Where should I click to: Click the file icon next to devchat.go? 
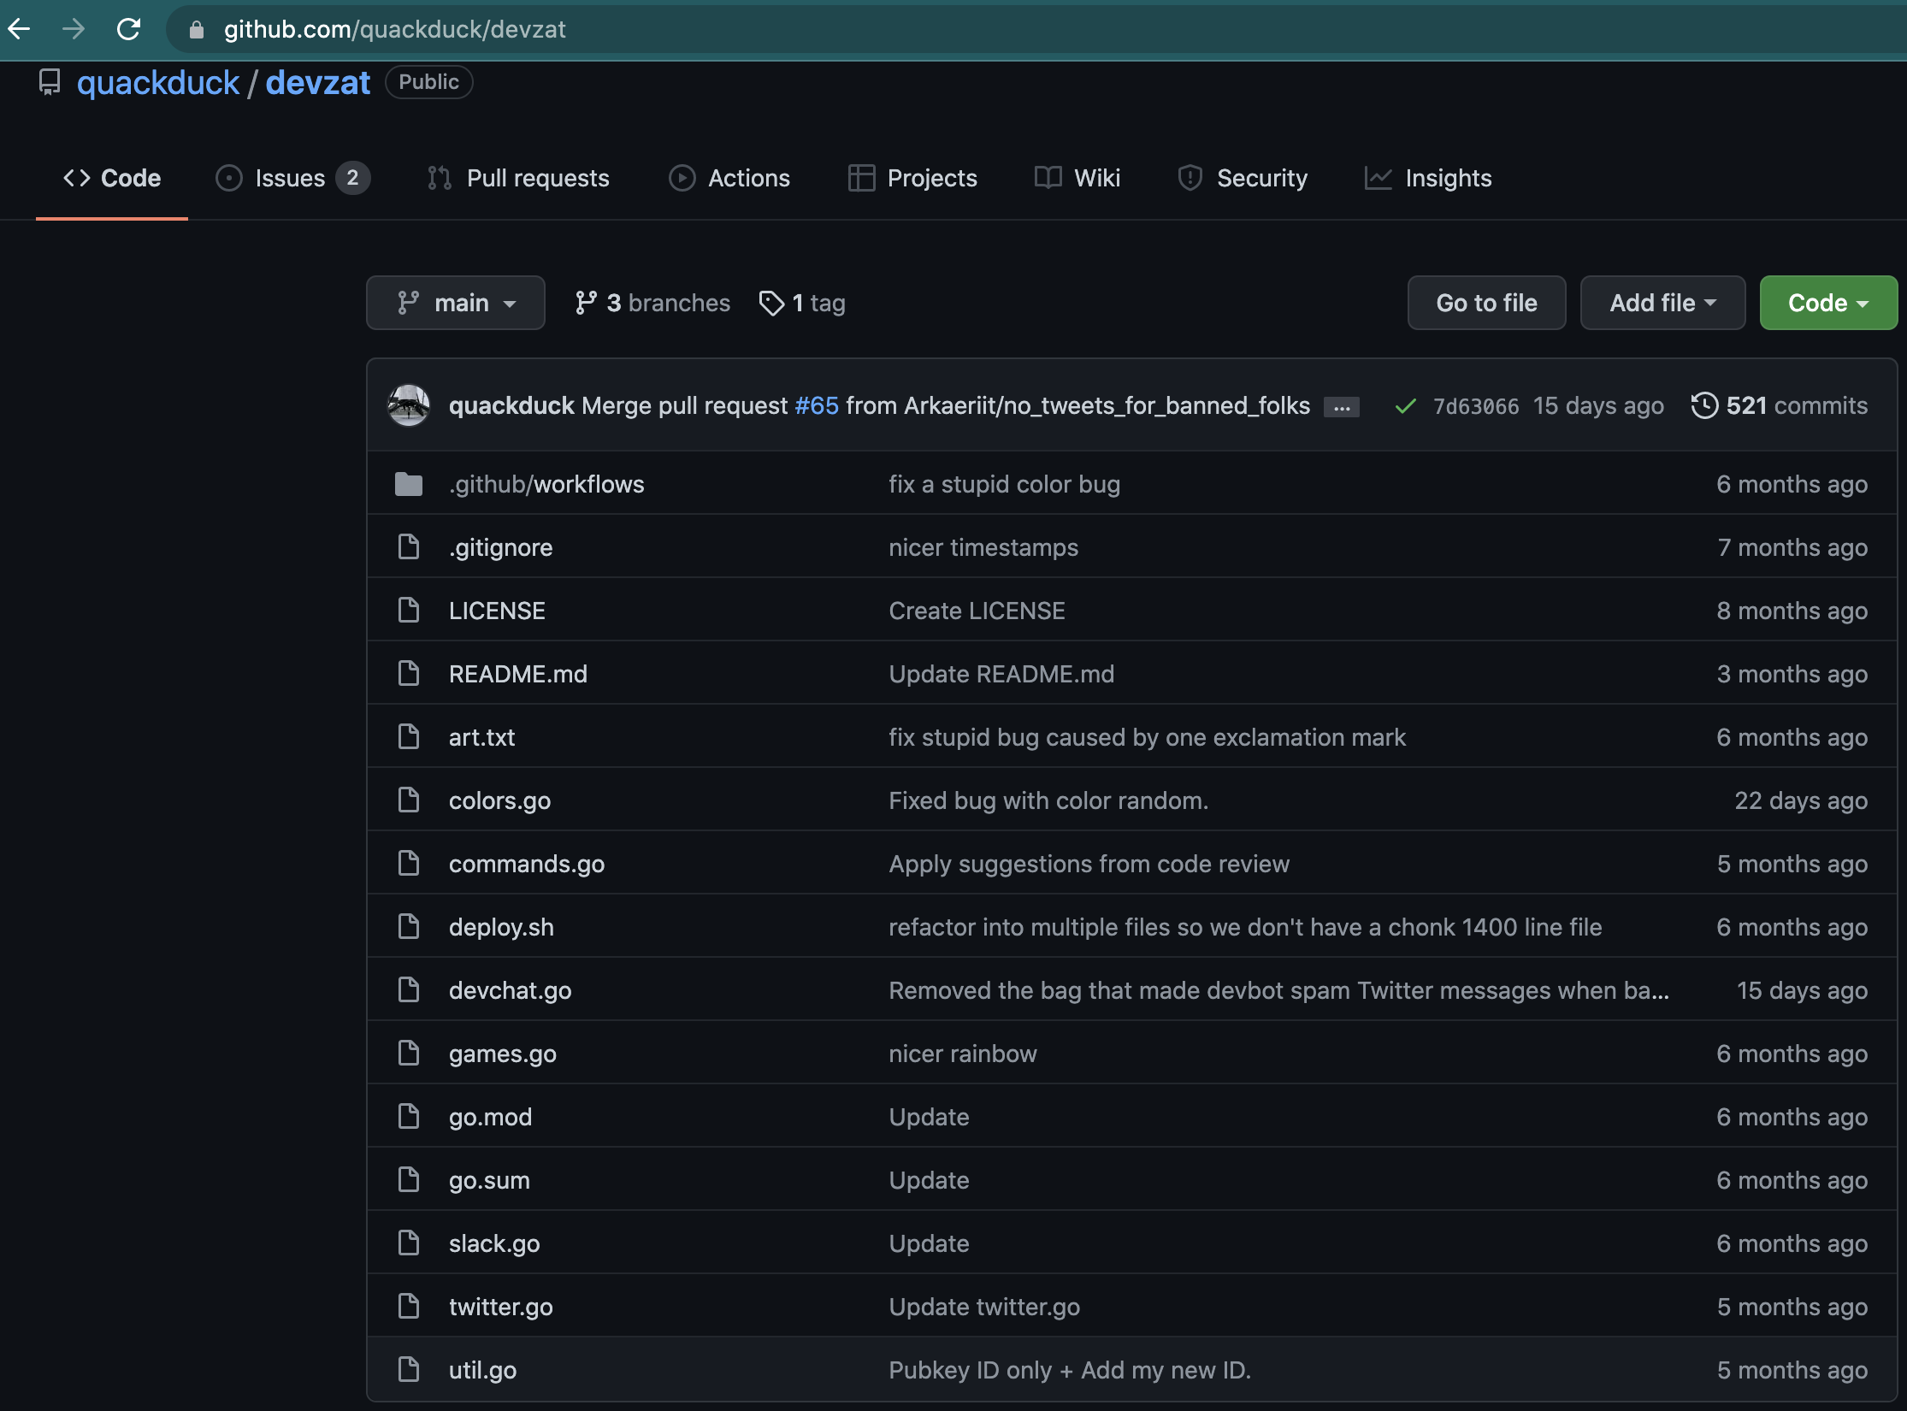[x=409, y=990]
